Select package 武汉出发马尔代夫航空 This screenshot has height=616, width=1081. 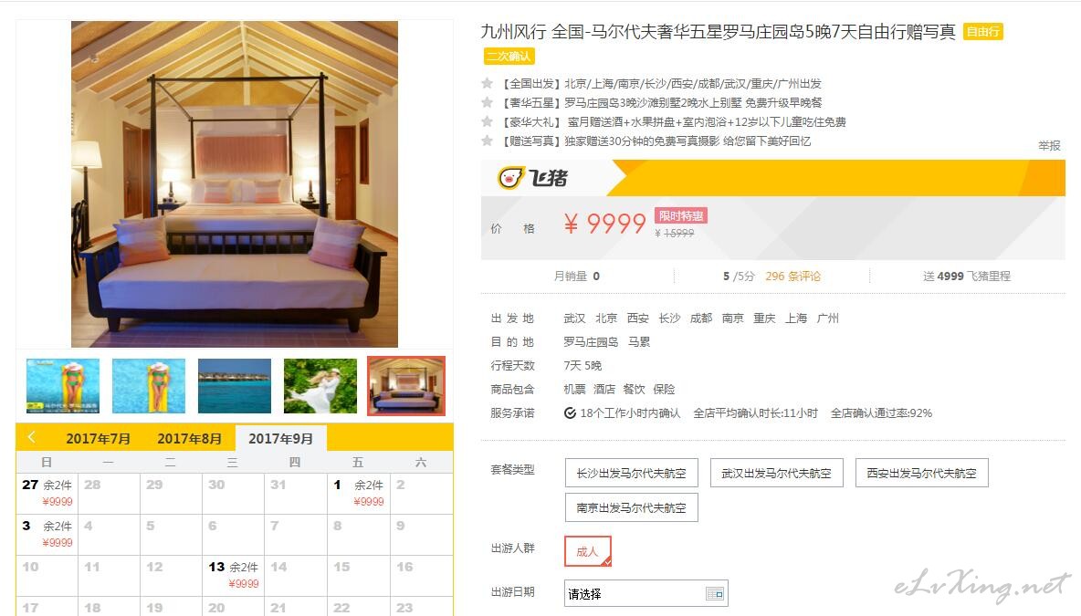776,474
